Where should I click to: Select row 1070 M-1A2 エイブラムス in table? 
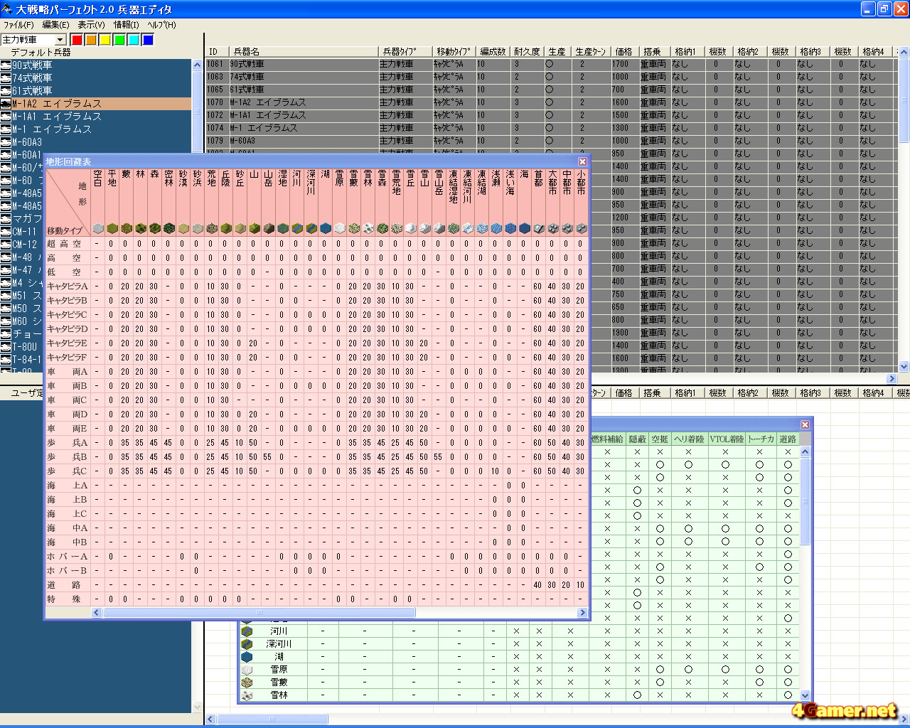click(552, 102)
